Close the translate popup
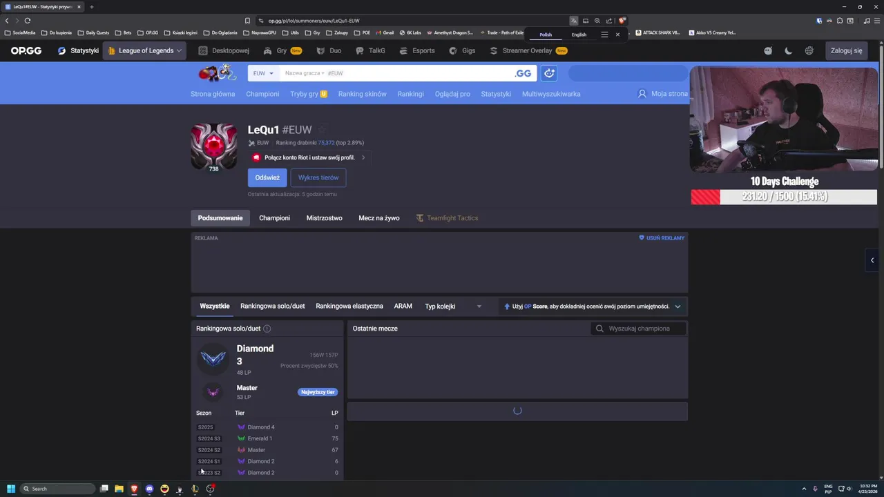The width and height of the screenshot is (884, 497). tap(617, 35)
